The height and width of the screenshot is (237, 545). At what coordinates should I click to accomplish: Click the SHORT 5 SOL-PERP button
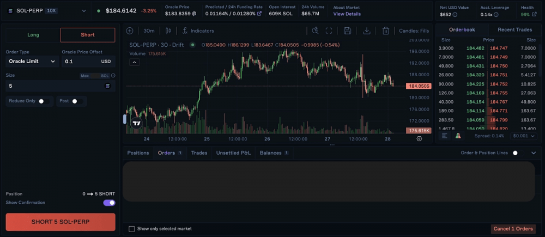pyautogui.click(x=60, y=222)
